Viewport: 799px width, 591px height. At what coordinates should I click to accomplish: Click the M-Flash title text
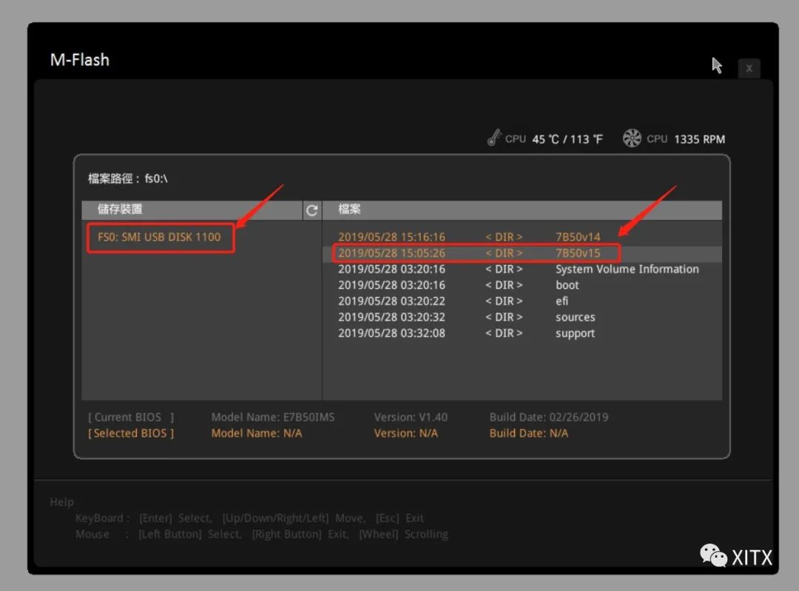pos(79,60)
